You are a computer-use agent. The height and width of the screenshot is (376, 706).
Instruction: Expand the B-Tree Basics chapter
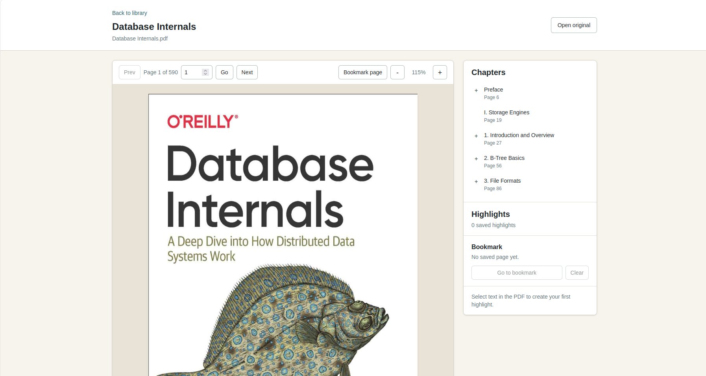[476, 159]
